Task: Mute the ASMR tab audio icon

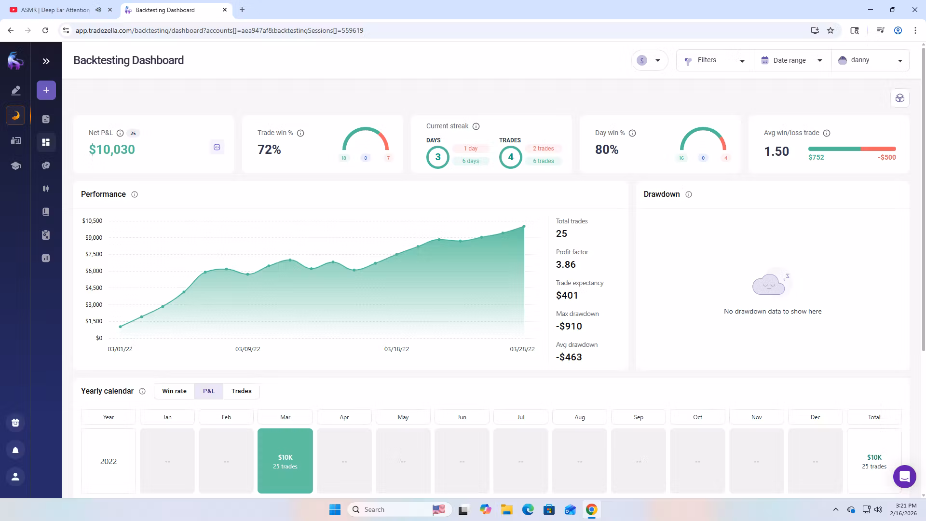Action: point(98,10)
